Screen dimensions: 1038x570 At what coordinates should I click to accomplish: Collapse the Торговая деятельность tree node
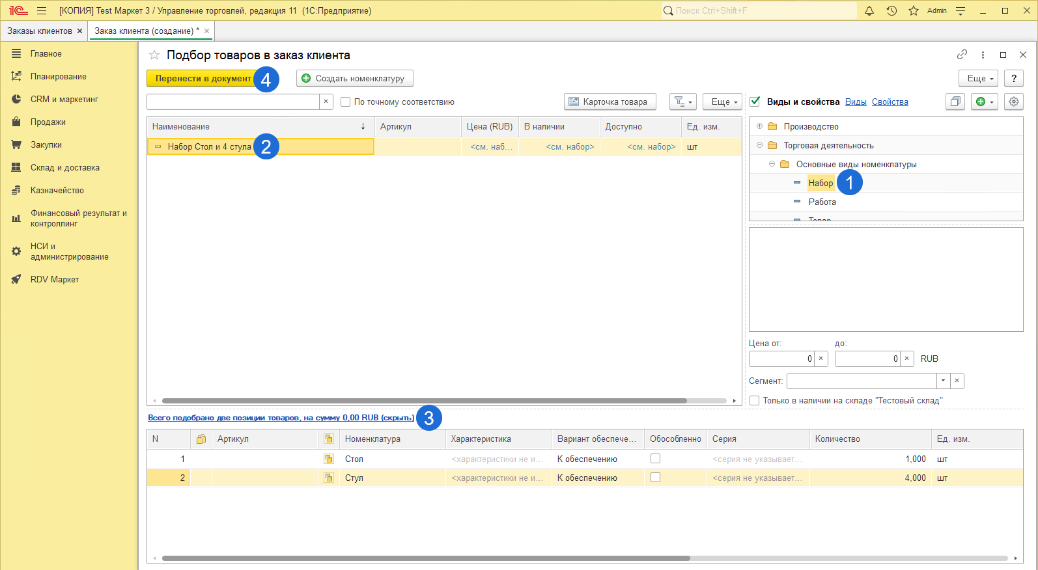(x=759, y=145)
